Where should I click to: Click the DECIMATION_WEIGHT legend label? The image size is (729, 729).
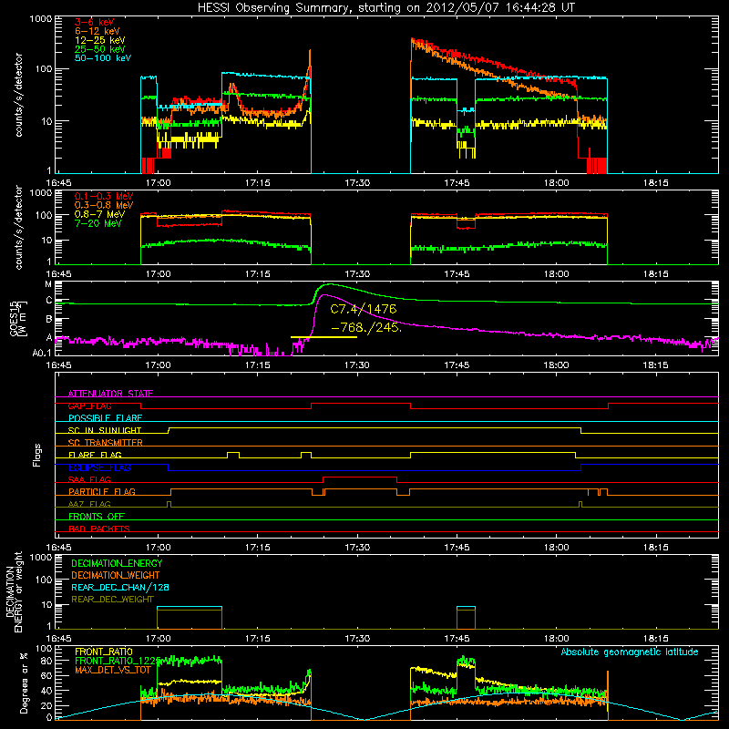pos(116,575)
